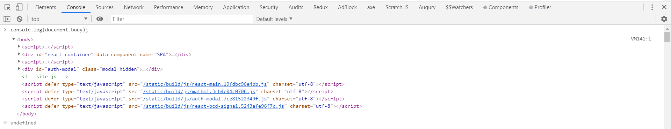Screen dimensions: 671x129
Task: Create a live expression with eye icon
Action: point(100,19)
